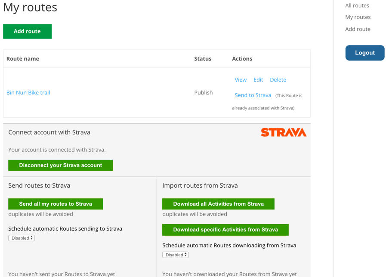Choose Add route in sidebar menu
This screenshot has height=277, width=386.
(x=358, y=29)
